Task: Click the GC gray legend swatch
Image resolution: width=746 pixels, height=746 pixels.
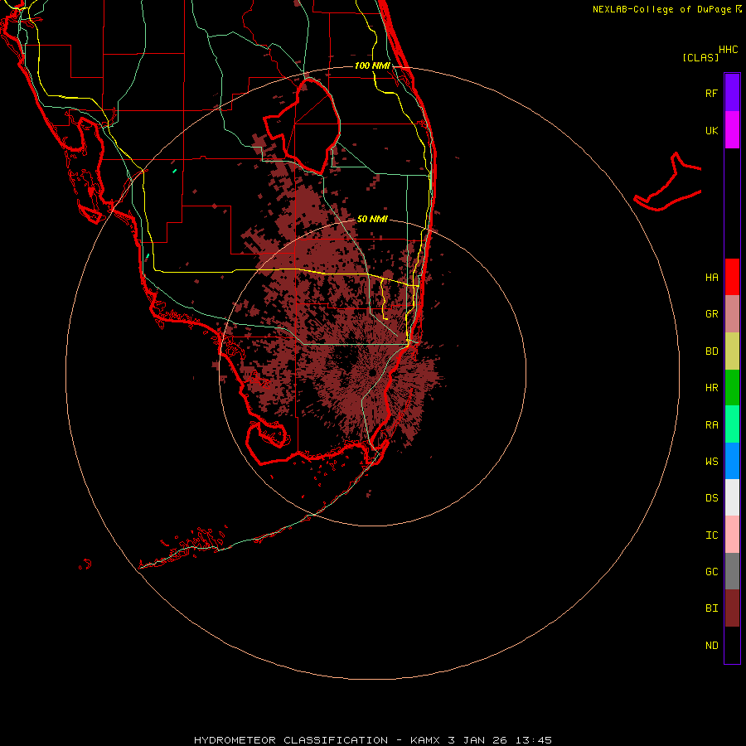Action: (732, 571)
